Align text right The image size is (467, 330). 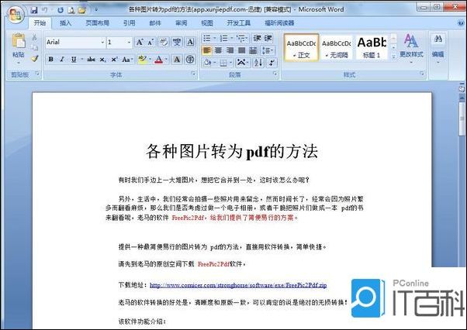pyautogui.click(x=230, y=50)
